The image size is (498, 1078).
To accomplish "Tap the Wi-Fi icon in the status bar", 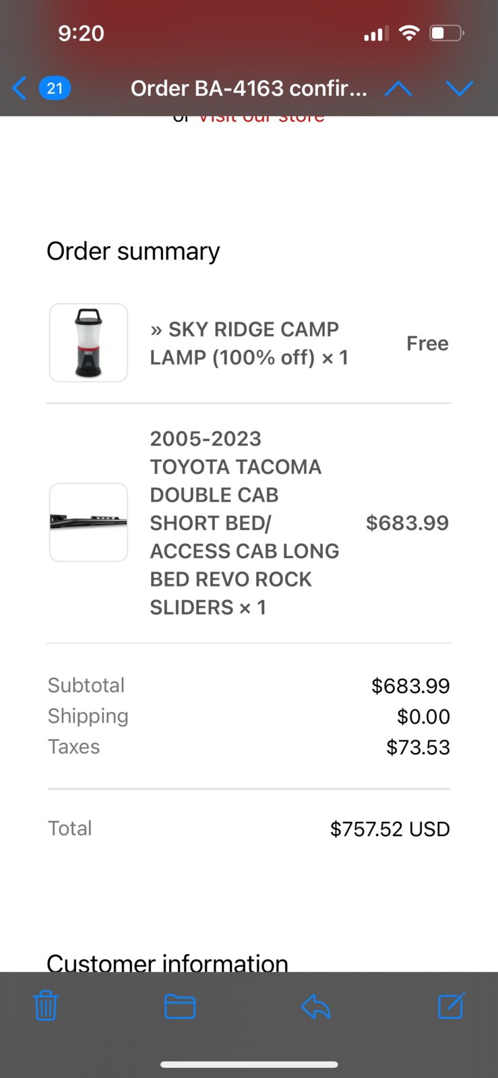I will (408, 32).
